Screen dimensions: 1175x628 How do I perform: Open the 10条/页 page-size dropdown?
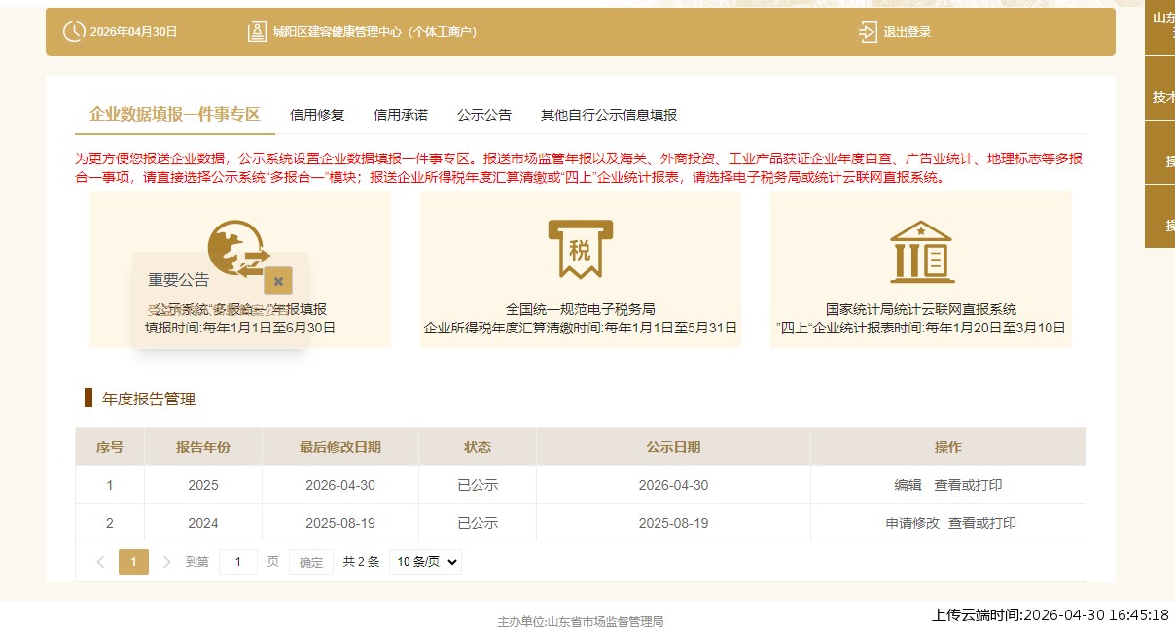(425, 561)
